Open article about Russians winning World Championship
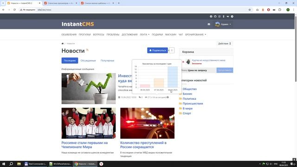This screenshot has height=167, width=297. coord(84,145)
